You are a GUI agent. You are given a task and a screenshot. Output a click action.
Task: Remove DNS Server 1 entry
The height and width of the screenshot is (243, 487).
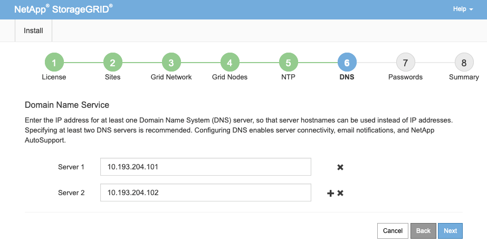(340, 167)
